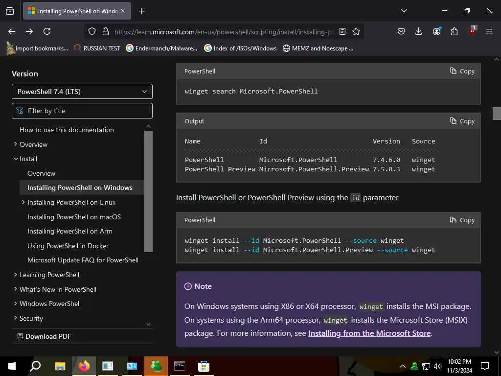Open the MEMZ and Noescape bookmark
The image size is (501, 376).
(318, 48)
